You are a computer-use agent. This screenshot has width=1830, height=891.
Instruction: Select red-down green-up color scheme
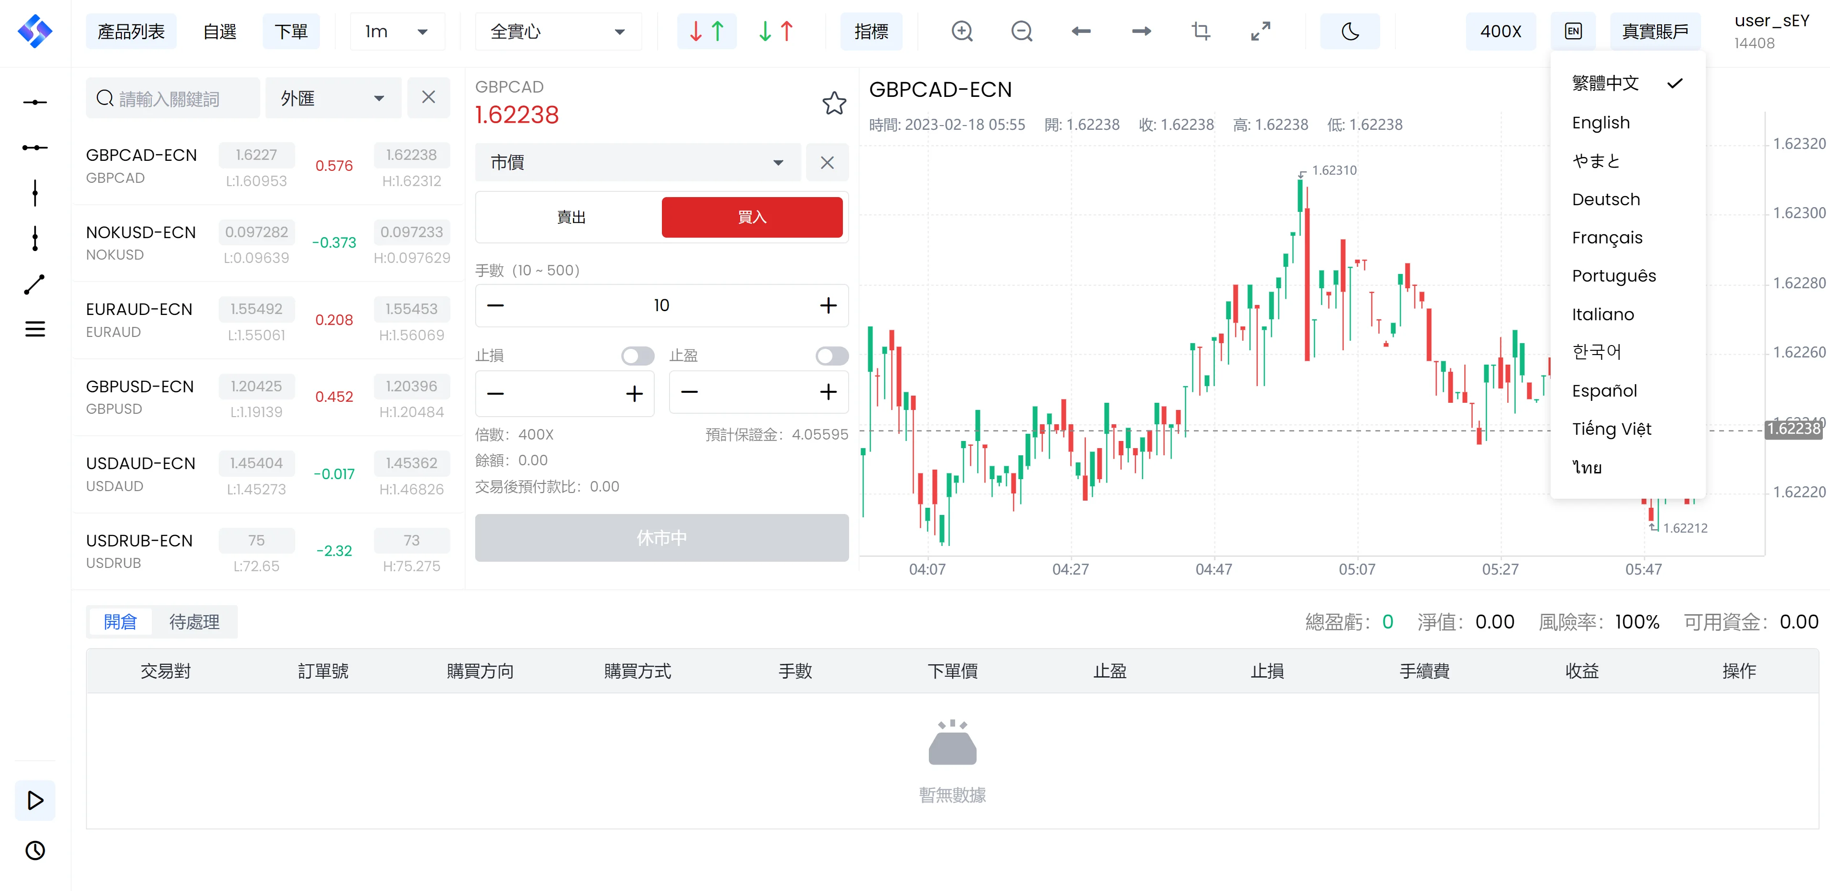[706, 31]
